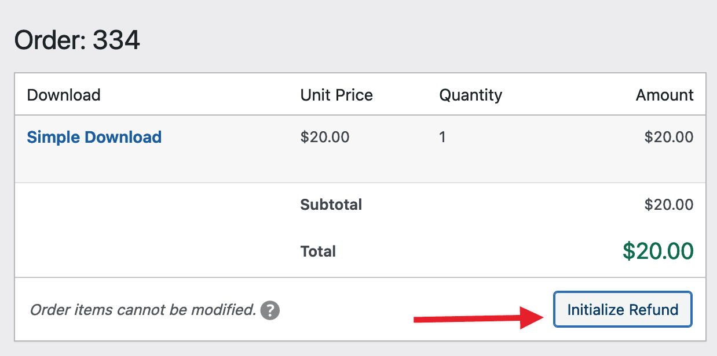Click the Simple Download table row
This screenshot has width=717, height=356.
(358, 149)
